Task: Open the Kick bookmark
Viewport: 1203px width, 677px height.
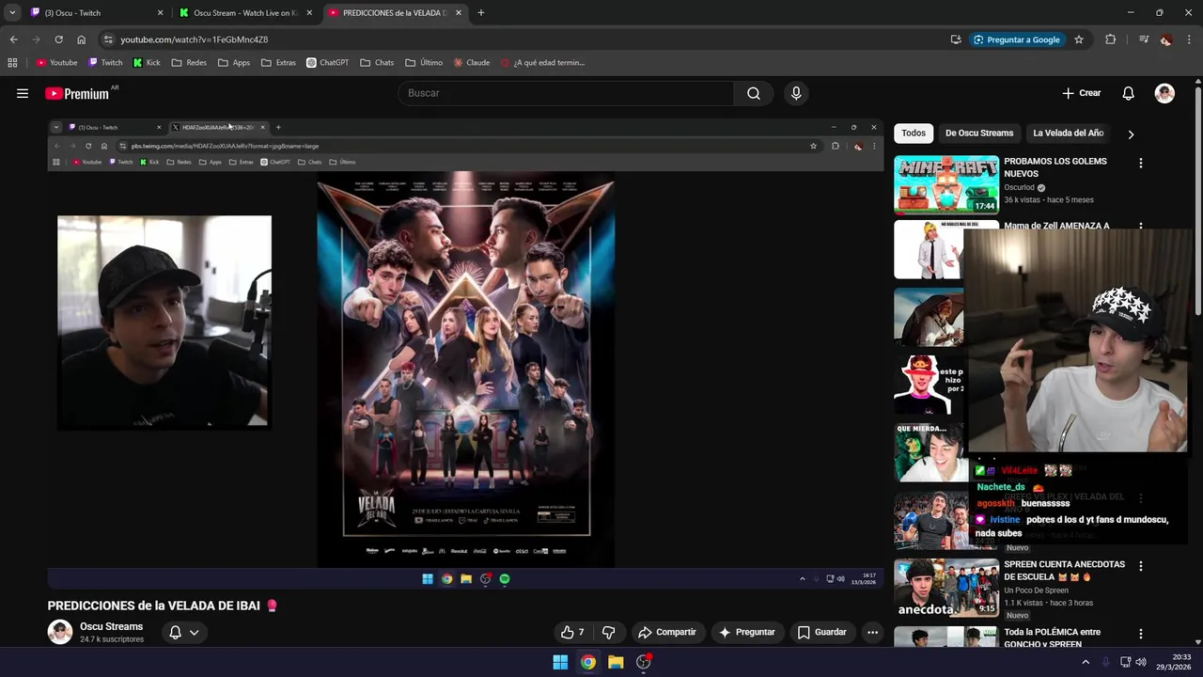Action: pos(147,63)
